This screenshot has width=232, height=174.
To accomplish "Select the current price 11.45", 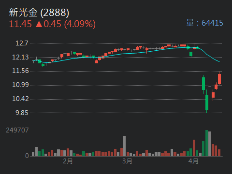I will [20, 24].
